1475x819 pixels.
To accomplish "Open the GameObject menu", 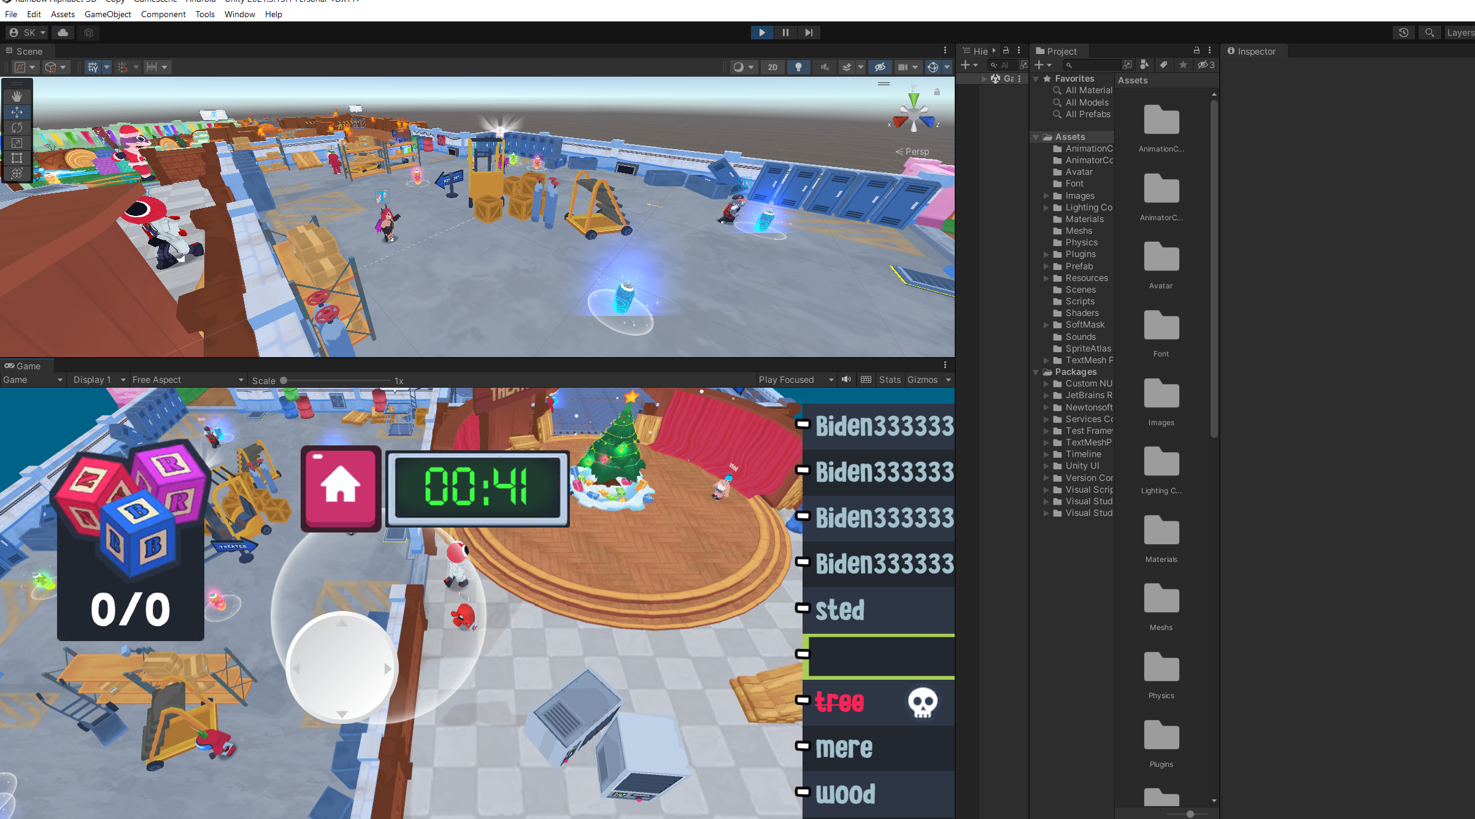I will point(108,14).
